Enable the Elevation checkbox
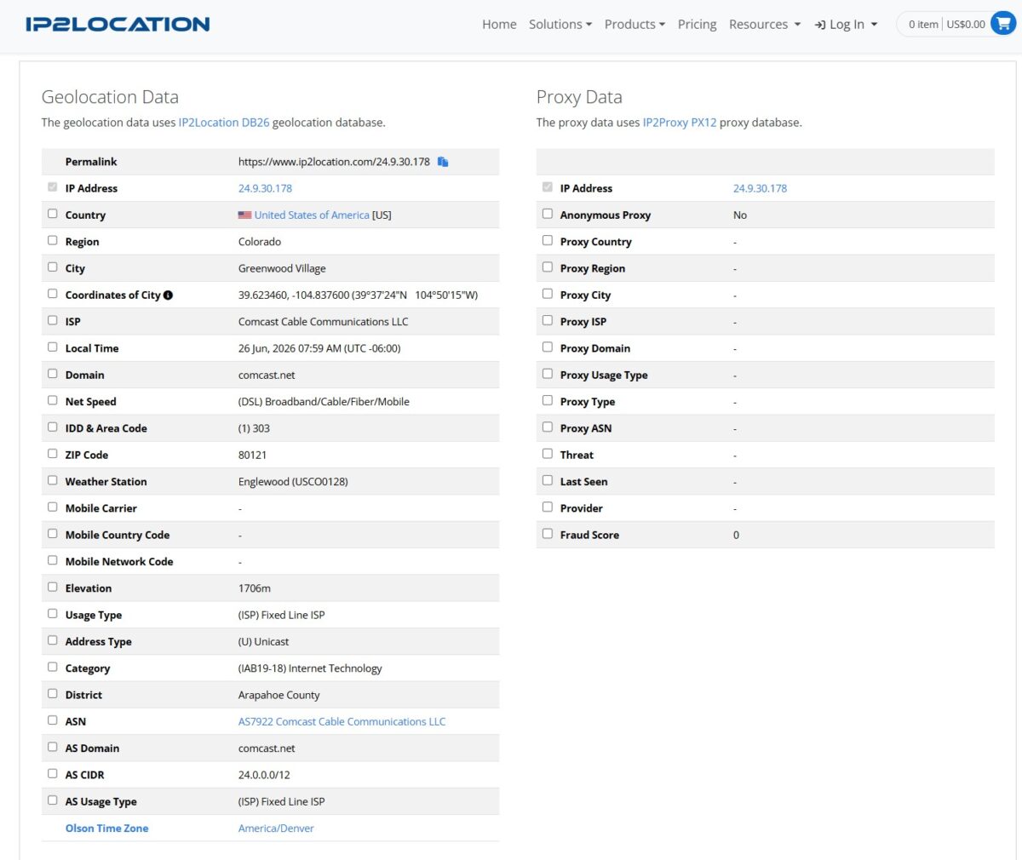This screenshot has height=860, width=1022. pyautogui.click(x=53, y=587)
